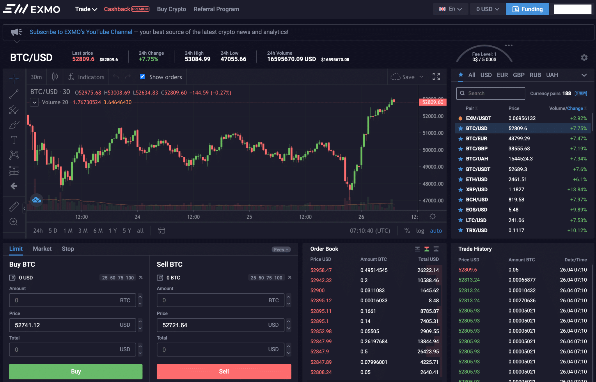Expand the 0 USD balance dropdown

coord(487,9)
